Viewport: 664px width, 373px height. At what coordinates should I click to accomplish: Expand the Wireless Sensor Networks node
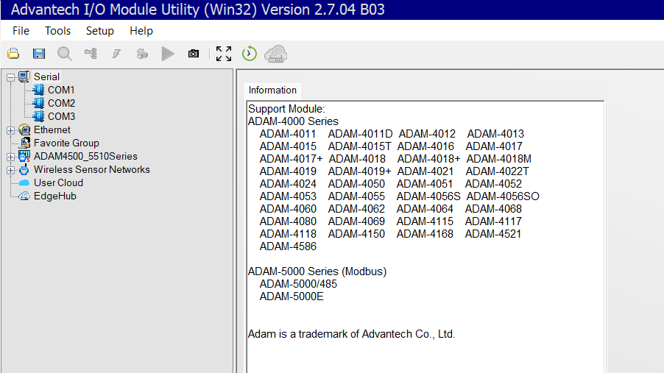pyautogui.click(x=10, y=170)
